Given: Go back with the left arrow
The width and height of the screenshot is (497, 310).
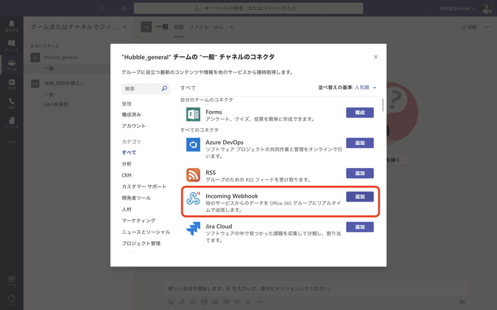Looking at the screenshot, I should point(102,8).
